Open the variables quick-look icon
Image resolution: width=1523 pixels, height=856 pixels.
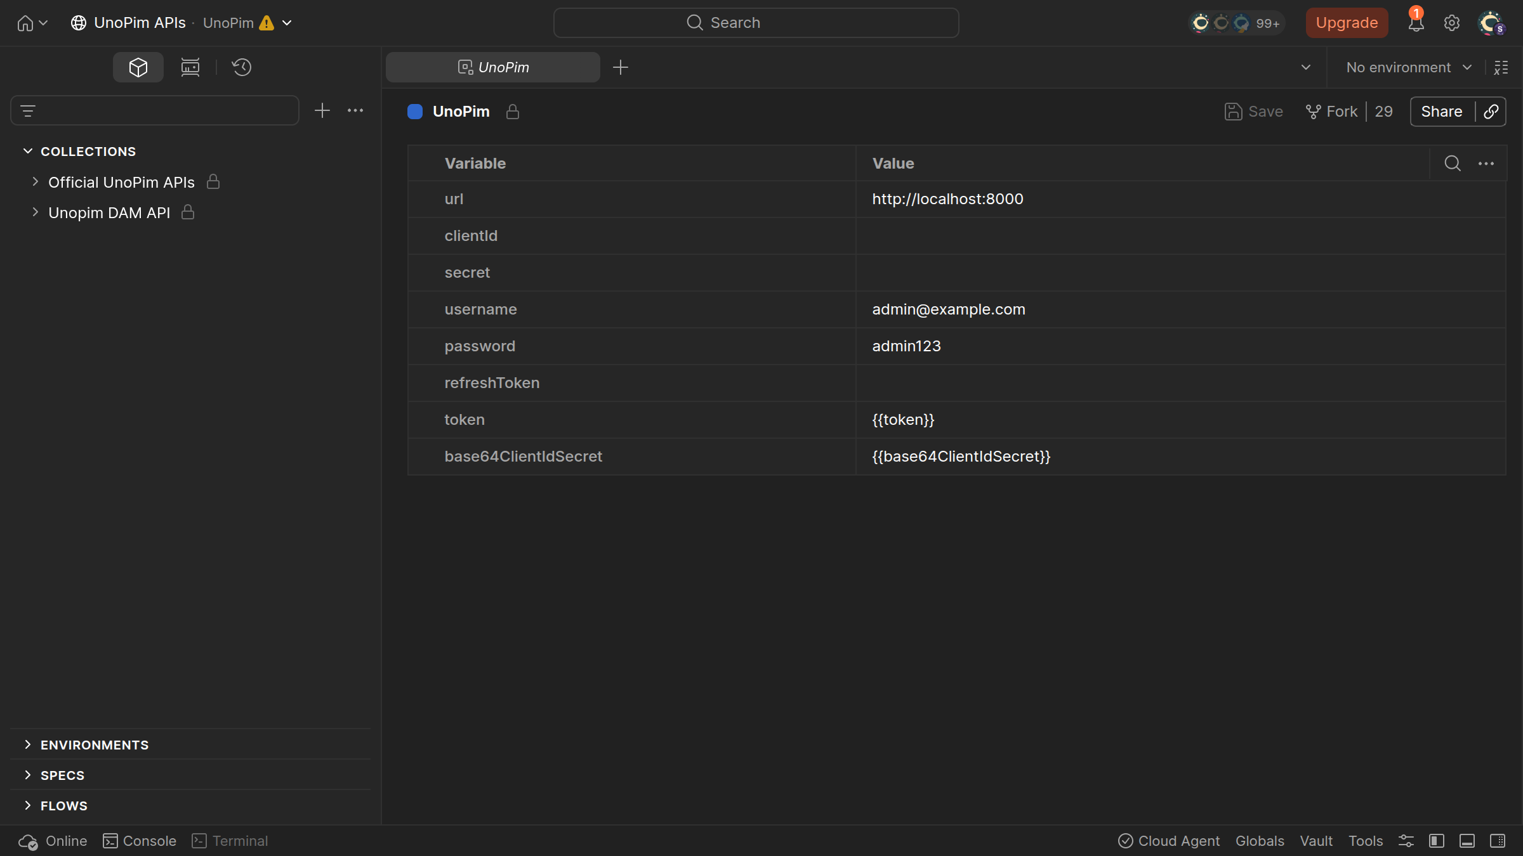[x=1501, y=67]
